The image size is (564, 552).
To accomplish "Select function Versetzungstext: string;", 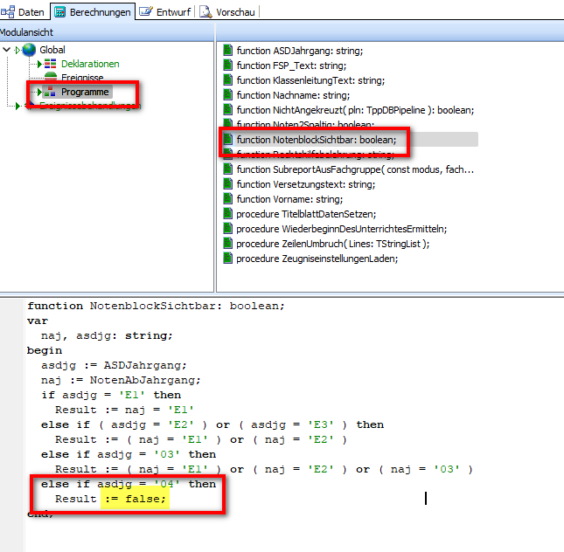I will click(x=306, y=184).
